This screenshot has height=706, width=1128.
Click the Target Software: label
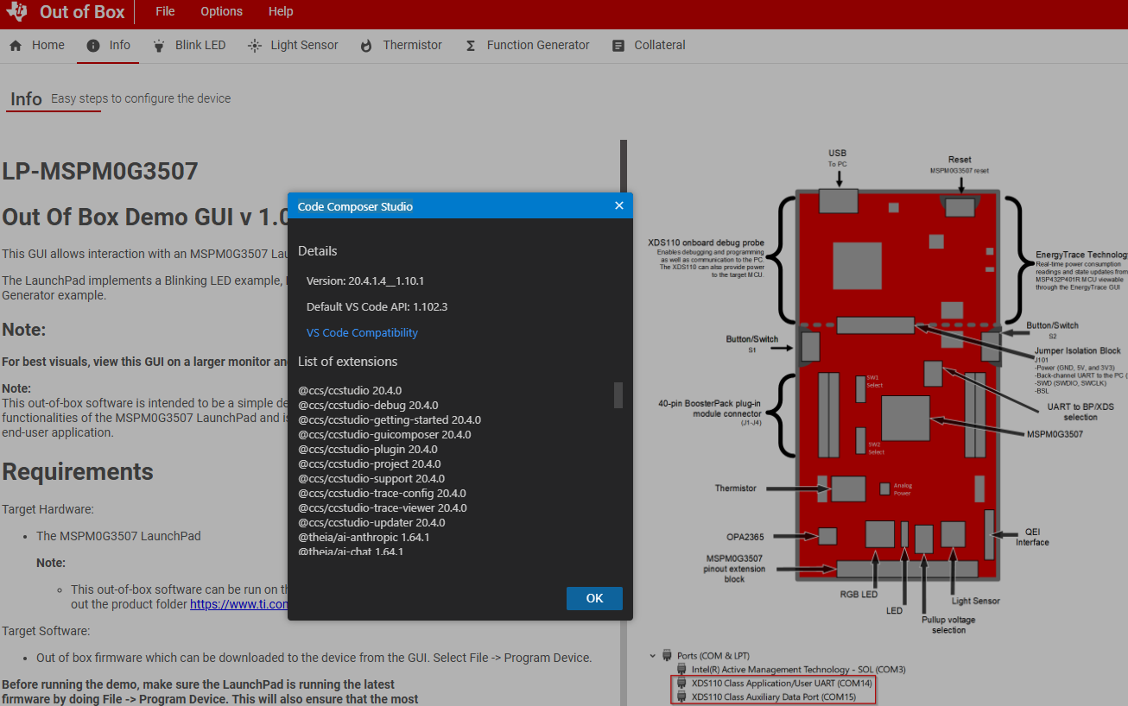[46, 631]
